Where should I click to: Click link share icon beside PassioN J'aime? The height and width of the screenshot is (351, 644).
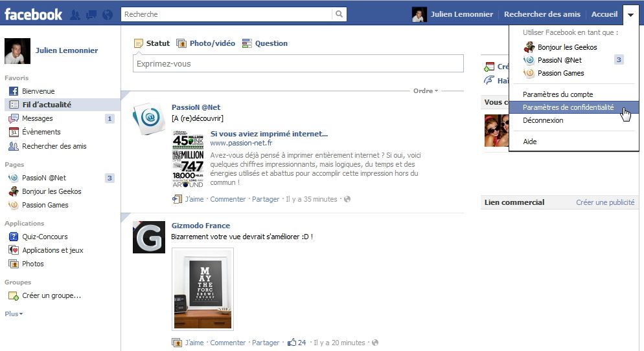177,200
